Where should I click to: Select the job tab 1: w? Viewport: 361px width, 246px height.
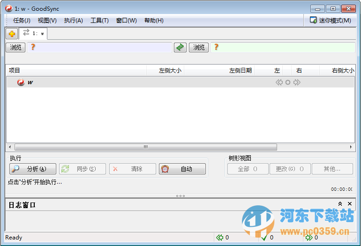point(33,34)
